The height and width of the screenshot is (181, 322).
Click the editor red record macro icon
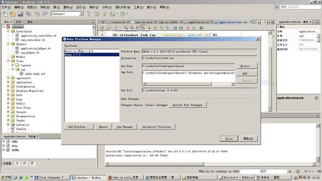(x=188, y=28)
